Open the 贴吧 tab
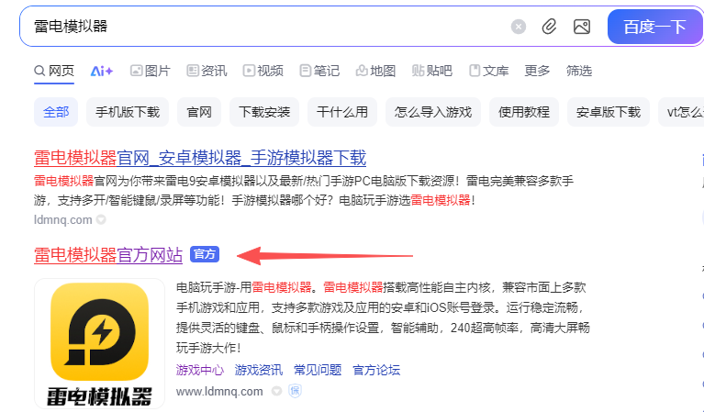The width and height of the screenshot is (704, 412). click(x=432, y=71)
